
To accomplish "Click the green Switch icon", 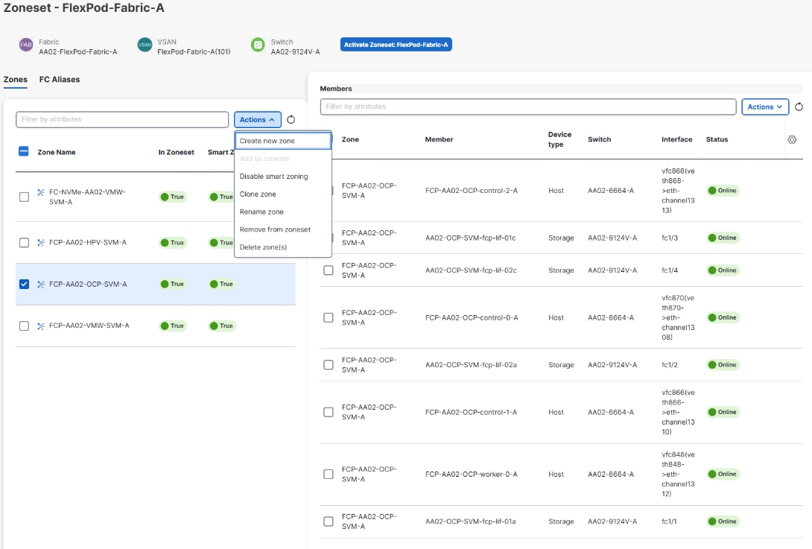I will 257,45.
